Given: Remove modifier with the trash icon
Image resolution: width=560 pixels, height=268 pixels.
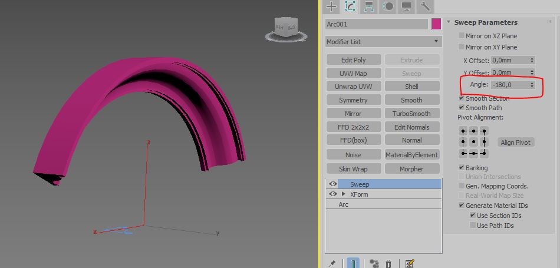Looking at the screenshot, I should click(388, 263).
